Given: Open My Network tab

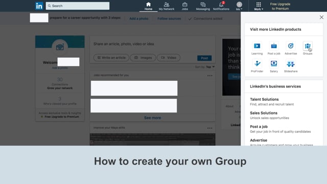Looking at the screenshot, I should click(167, 6).
